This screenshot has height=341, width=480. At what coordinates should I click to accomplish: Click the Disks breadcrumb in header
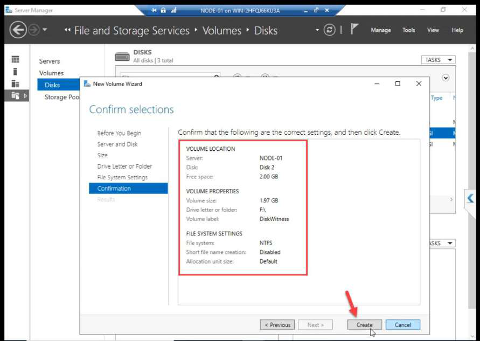click(266, 30)
